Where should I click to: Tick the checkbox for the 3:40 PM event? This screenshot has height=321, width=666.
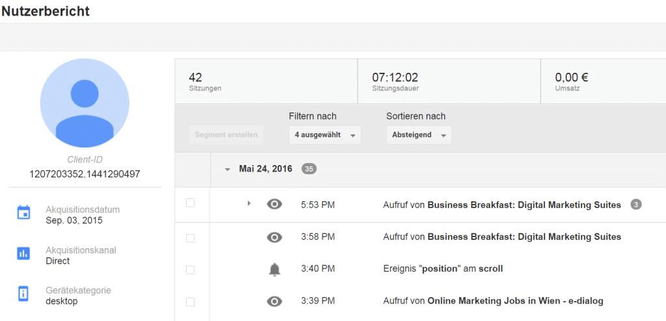tap(191, 270)
